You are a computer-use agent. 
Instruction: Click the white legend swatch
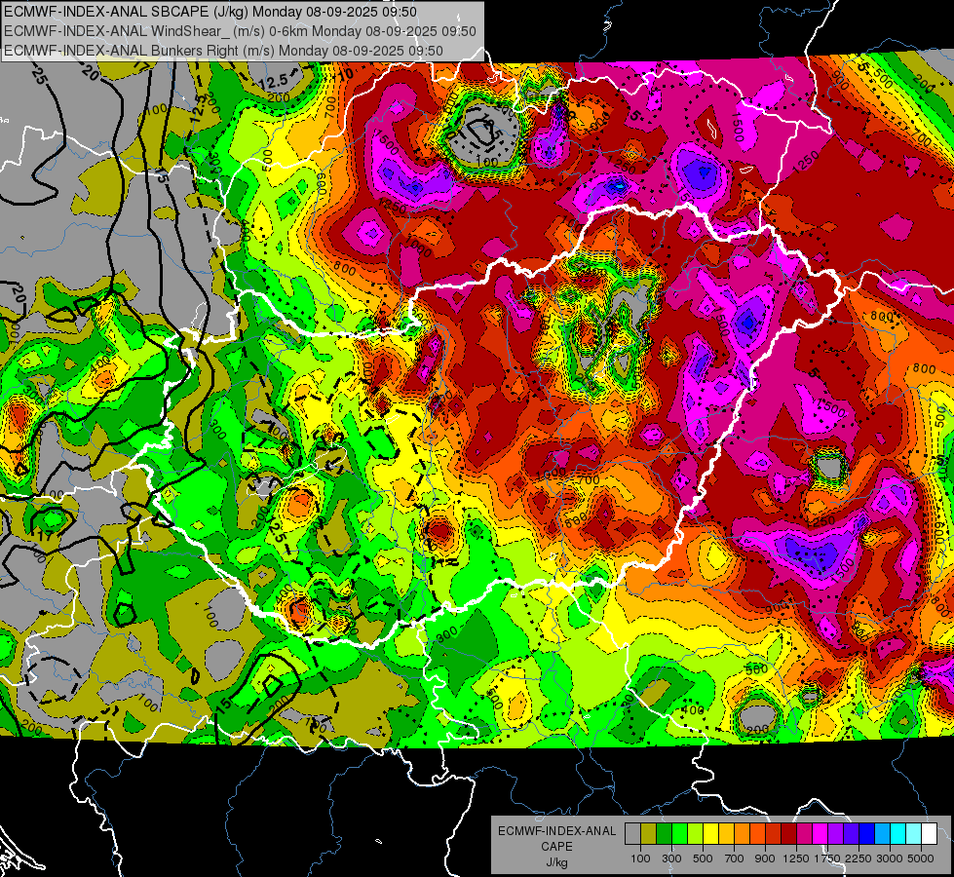pyautogui.click(x=931, y=834)
